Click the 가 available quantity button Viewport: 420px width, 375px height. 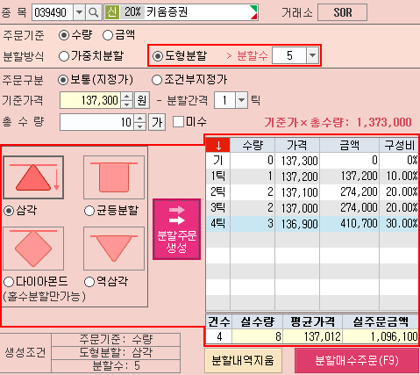[x=157, y=122]
